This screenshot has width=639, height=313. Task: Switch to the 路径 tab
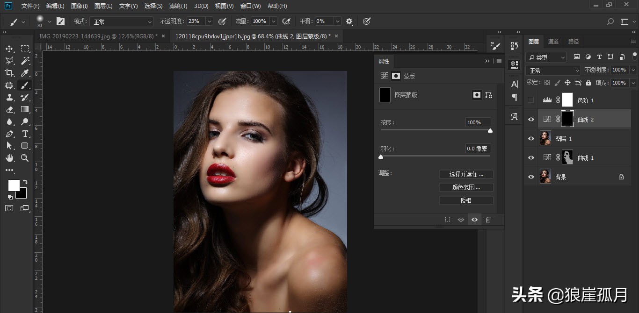(574, 42)
